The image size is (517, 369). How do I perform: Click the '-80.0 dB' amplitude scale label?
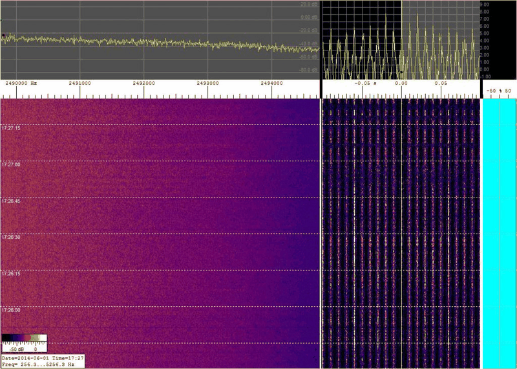tap(310, 70)
